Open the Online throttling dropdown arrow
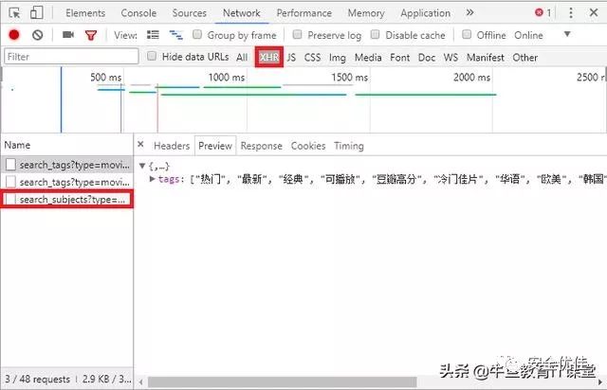Viewport: 607px width, 390px height. point(567,34)
